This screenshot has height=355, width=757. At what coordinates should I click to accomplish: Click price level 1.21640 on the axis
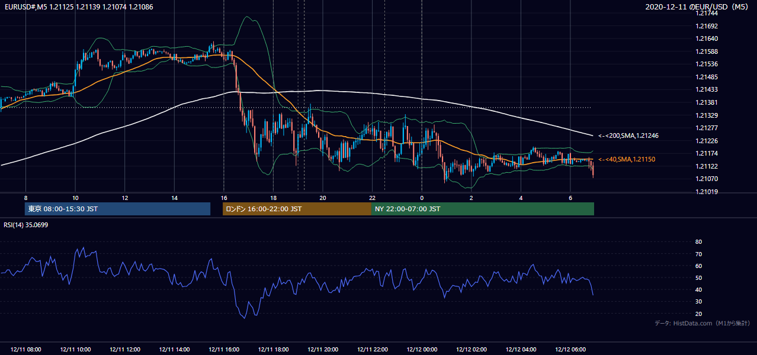pyautogui.click(x=707, y=38)
